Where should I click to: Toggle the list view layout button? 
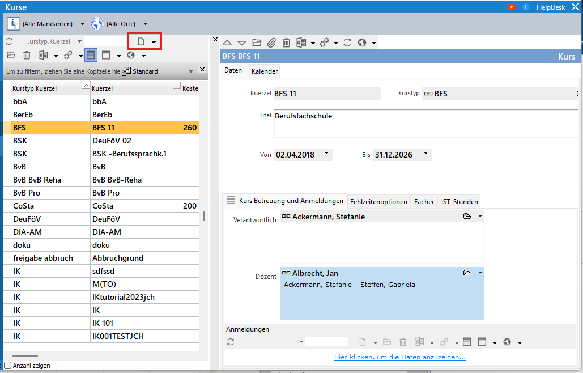click(x=91, y=55)
